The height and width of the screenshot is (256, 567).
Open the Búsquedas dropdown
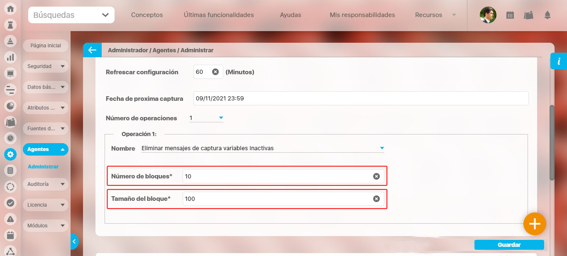71,15
